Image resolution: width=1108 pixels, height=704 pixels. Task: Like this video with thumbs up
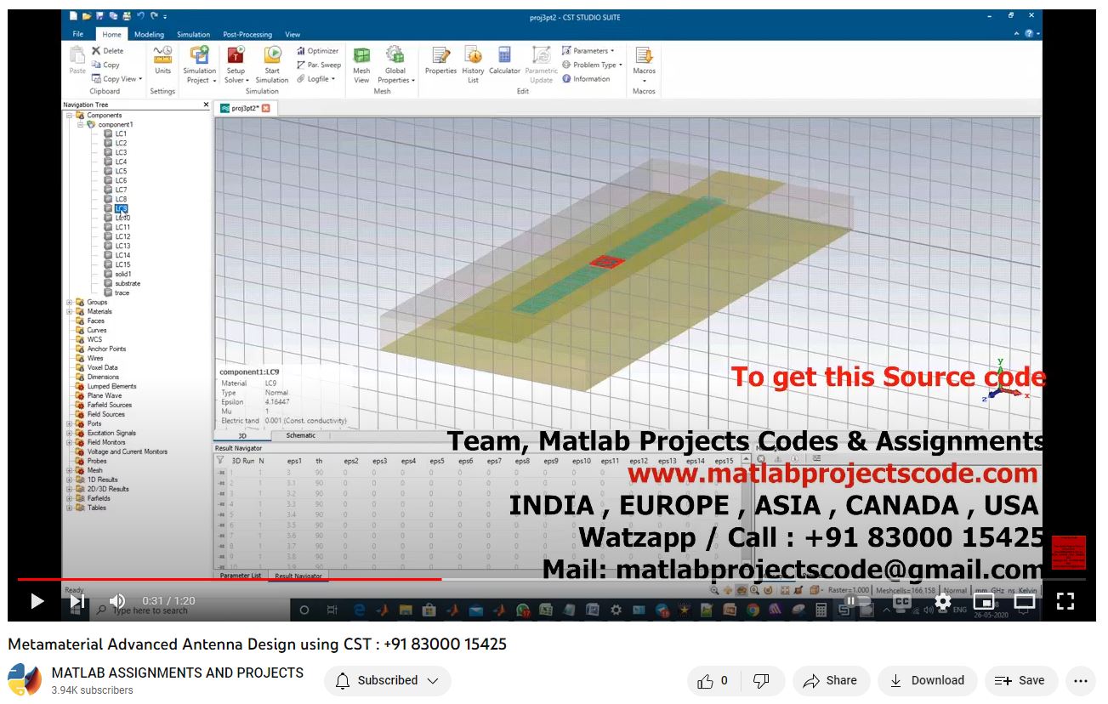(x=713, y=680)
